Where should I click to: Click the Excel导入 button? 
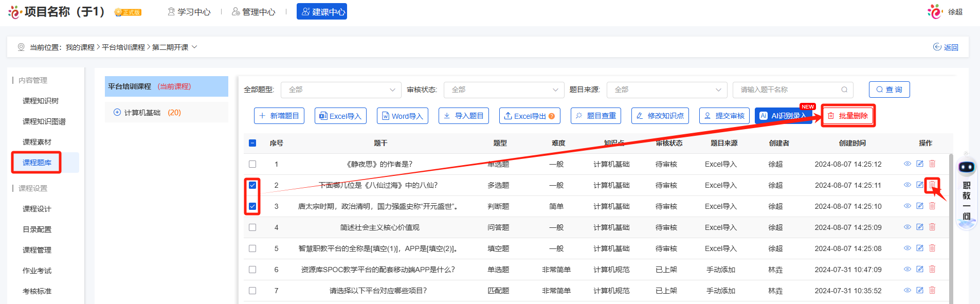(x=340, y=116)
